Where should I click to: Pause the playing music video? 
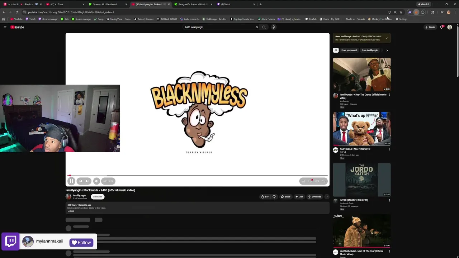71,181
